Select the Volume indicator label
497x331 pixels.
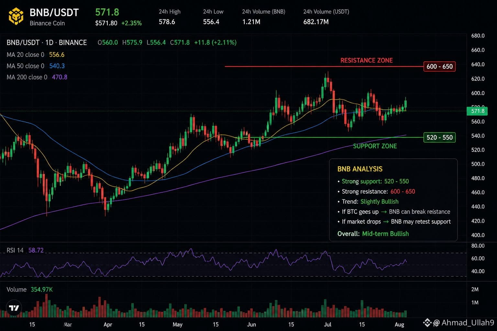point(17,290)
